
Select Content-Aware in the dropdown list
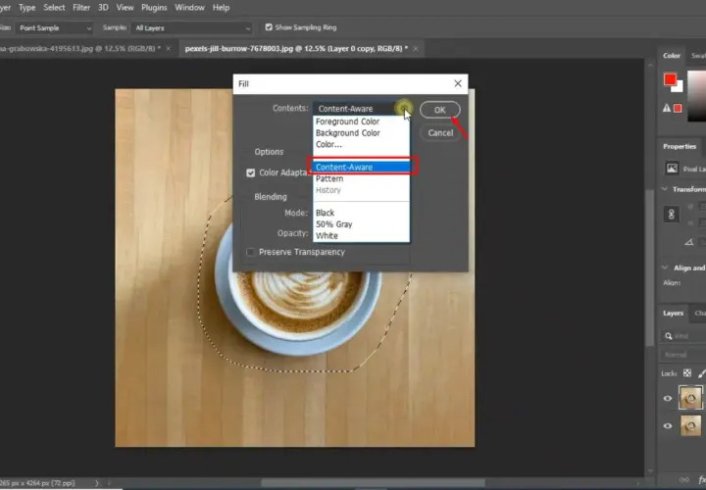(362, 167)
